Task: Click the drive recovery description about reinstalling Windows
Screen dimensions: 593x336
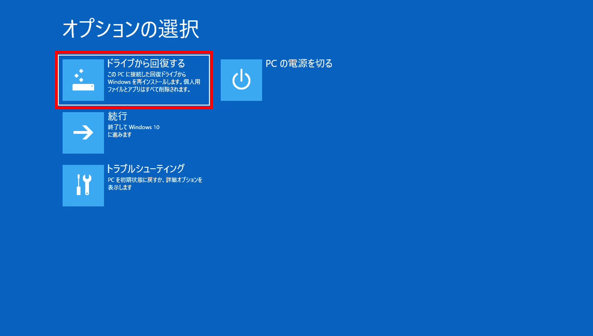Action: pyautogui.click(x=154, y=82)
